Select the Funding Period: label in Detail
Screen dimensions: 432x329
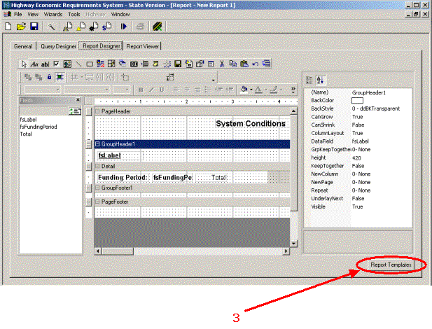pos(123,178)
